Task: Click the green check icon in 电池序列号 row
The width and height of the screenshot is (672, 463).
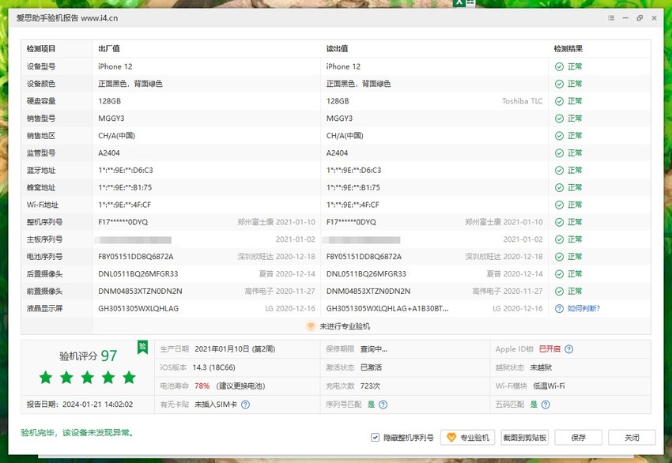Action: [x=559, y=257]
